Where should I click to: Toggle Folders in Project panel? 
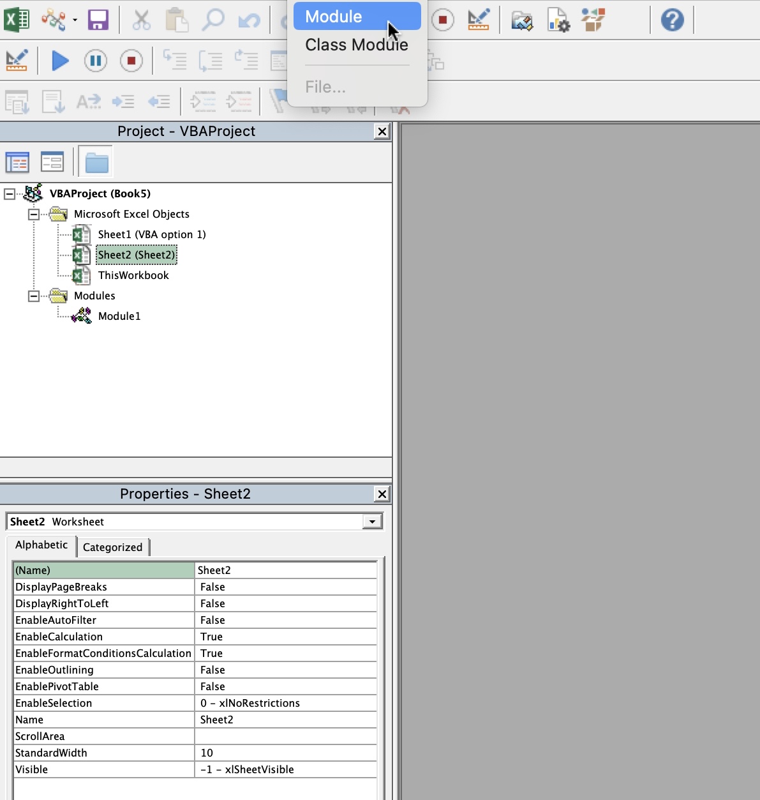click(96, 162)
